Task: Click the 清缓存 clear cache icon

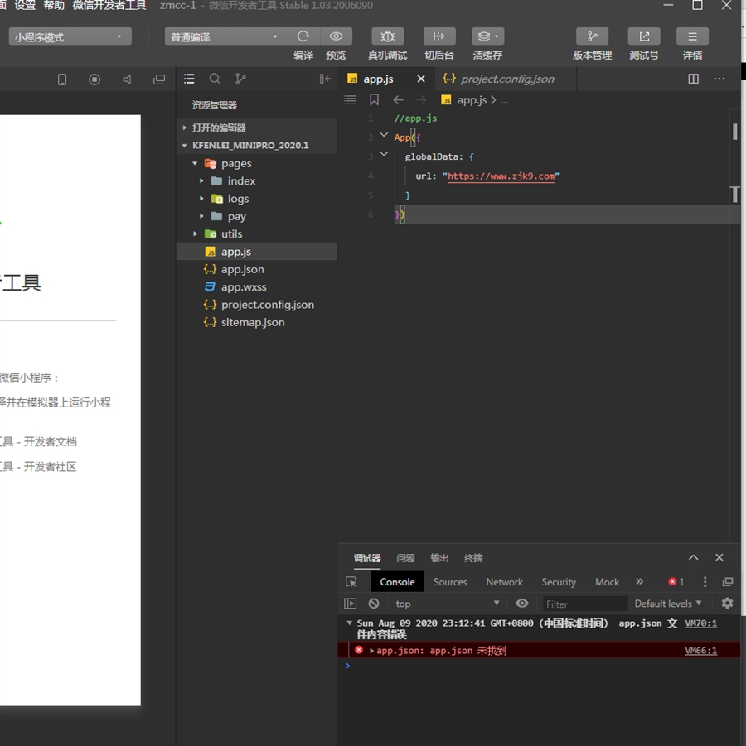Action: point(487,36)
